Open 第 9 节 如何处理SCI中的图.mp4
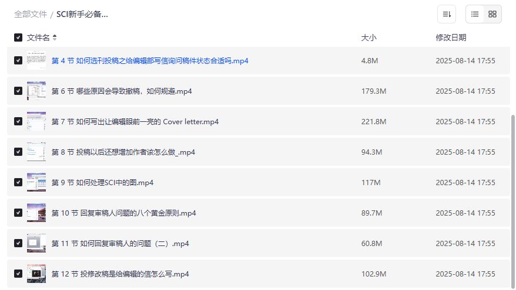Viewport: 516px width, 290px height. [x=102, y=183]
